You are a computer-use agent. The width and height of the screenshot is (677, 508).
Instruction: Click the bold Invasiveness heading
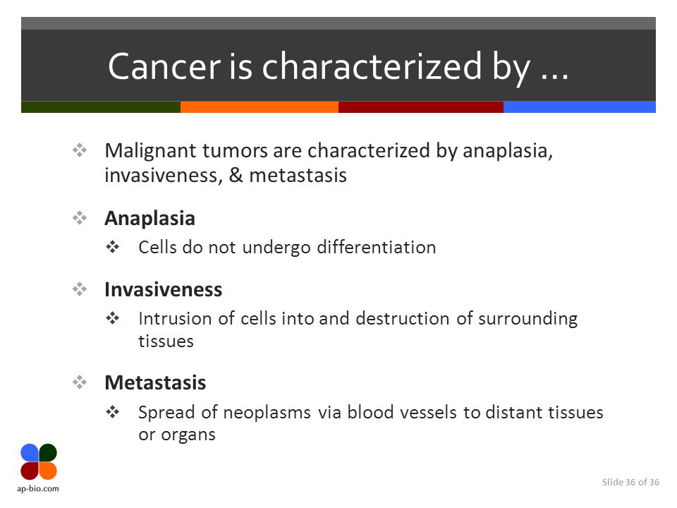(163, 289)
